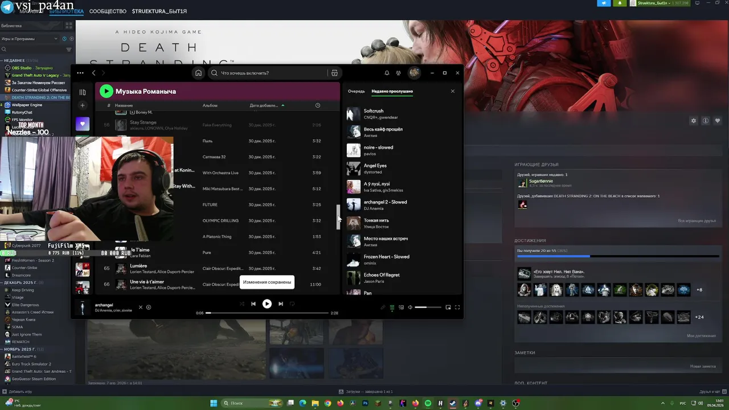Screen dimensions: 729x410
Task: Open Steam СООБЩЕСТВО tab
Action: [x=108, y=11]
